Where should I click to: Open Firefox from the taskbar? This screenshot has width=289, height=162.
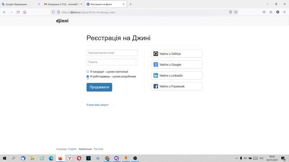(x=60, y=158)
